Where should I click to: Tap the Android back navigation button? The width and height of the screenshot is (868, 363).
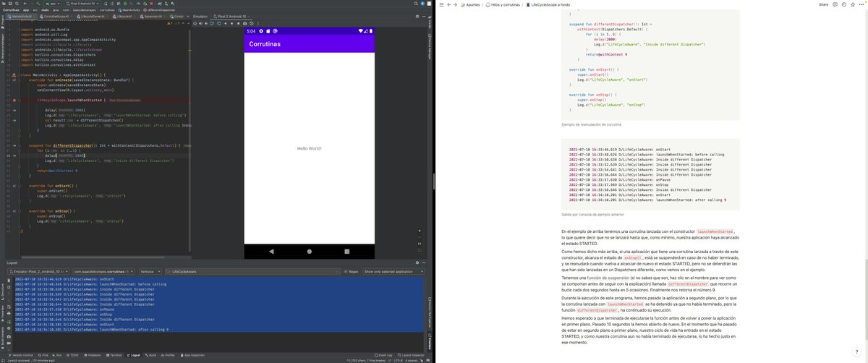click(x=271, y=251)
